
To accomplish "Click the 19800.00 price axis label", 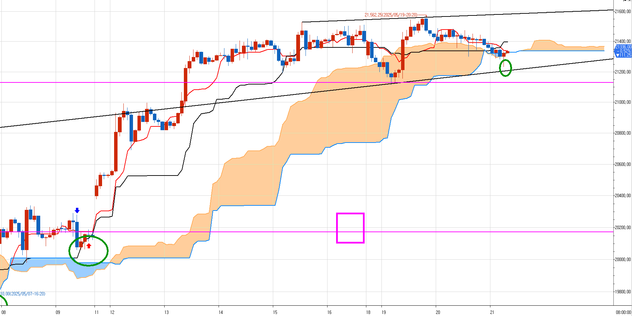I will [623, 292].
